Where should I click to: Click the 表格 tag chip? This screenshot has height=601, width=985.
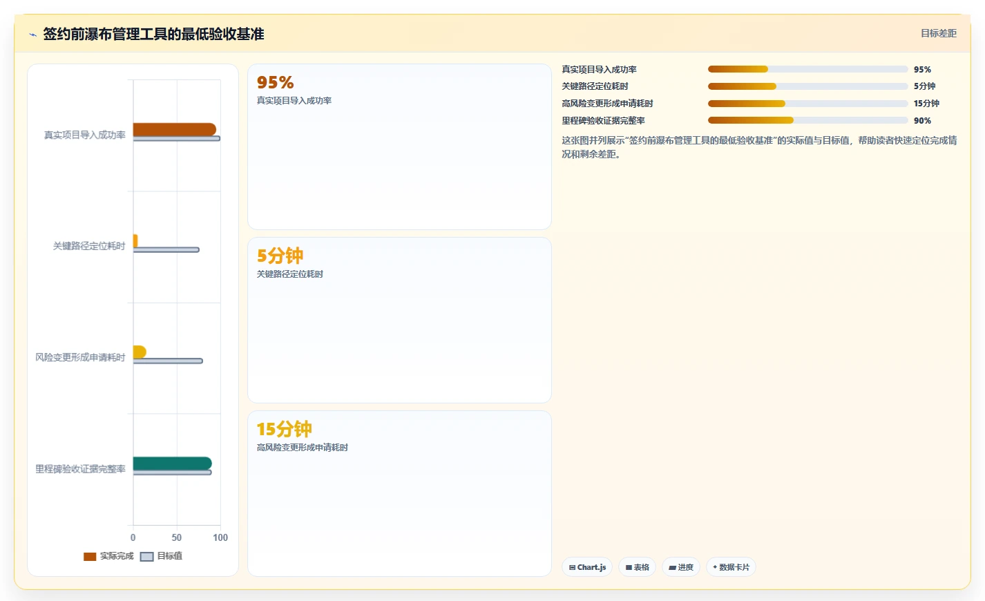[x=637, y=567]
